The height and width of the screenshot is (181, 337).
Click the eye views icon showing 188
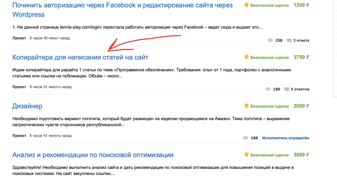246,138
